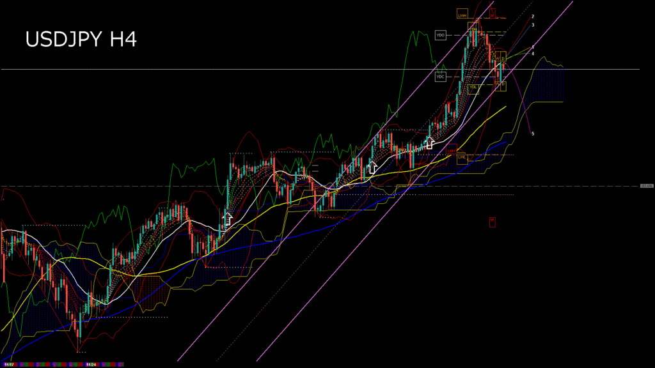Select the middle white up-arrow signal marker
655x368 pixels.
point(372,168)
